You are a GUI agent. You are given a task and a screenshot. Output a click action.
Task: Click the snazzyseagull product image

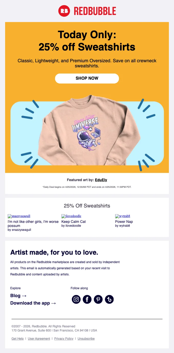(19, 216)
